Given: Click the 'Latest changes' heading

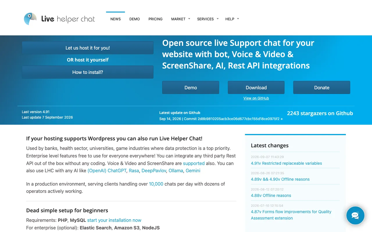Looking at the screenshot, I should point(270,146).
